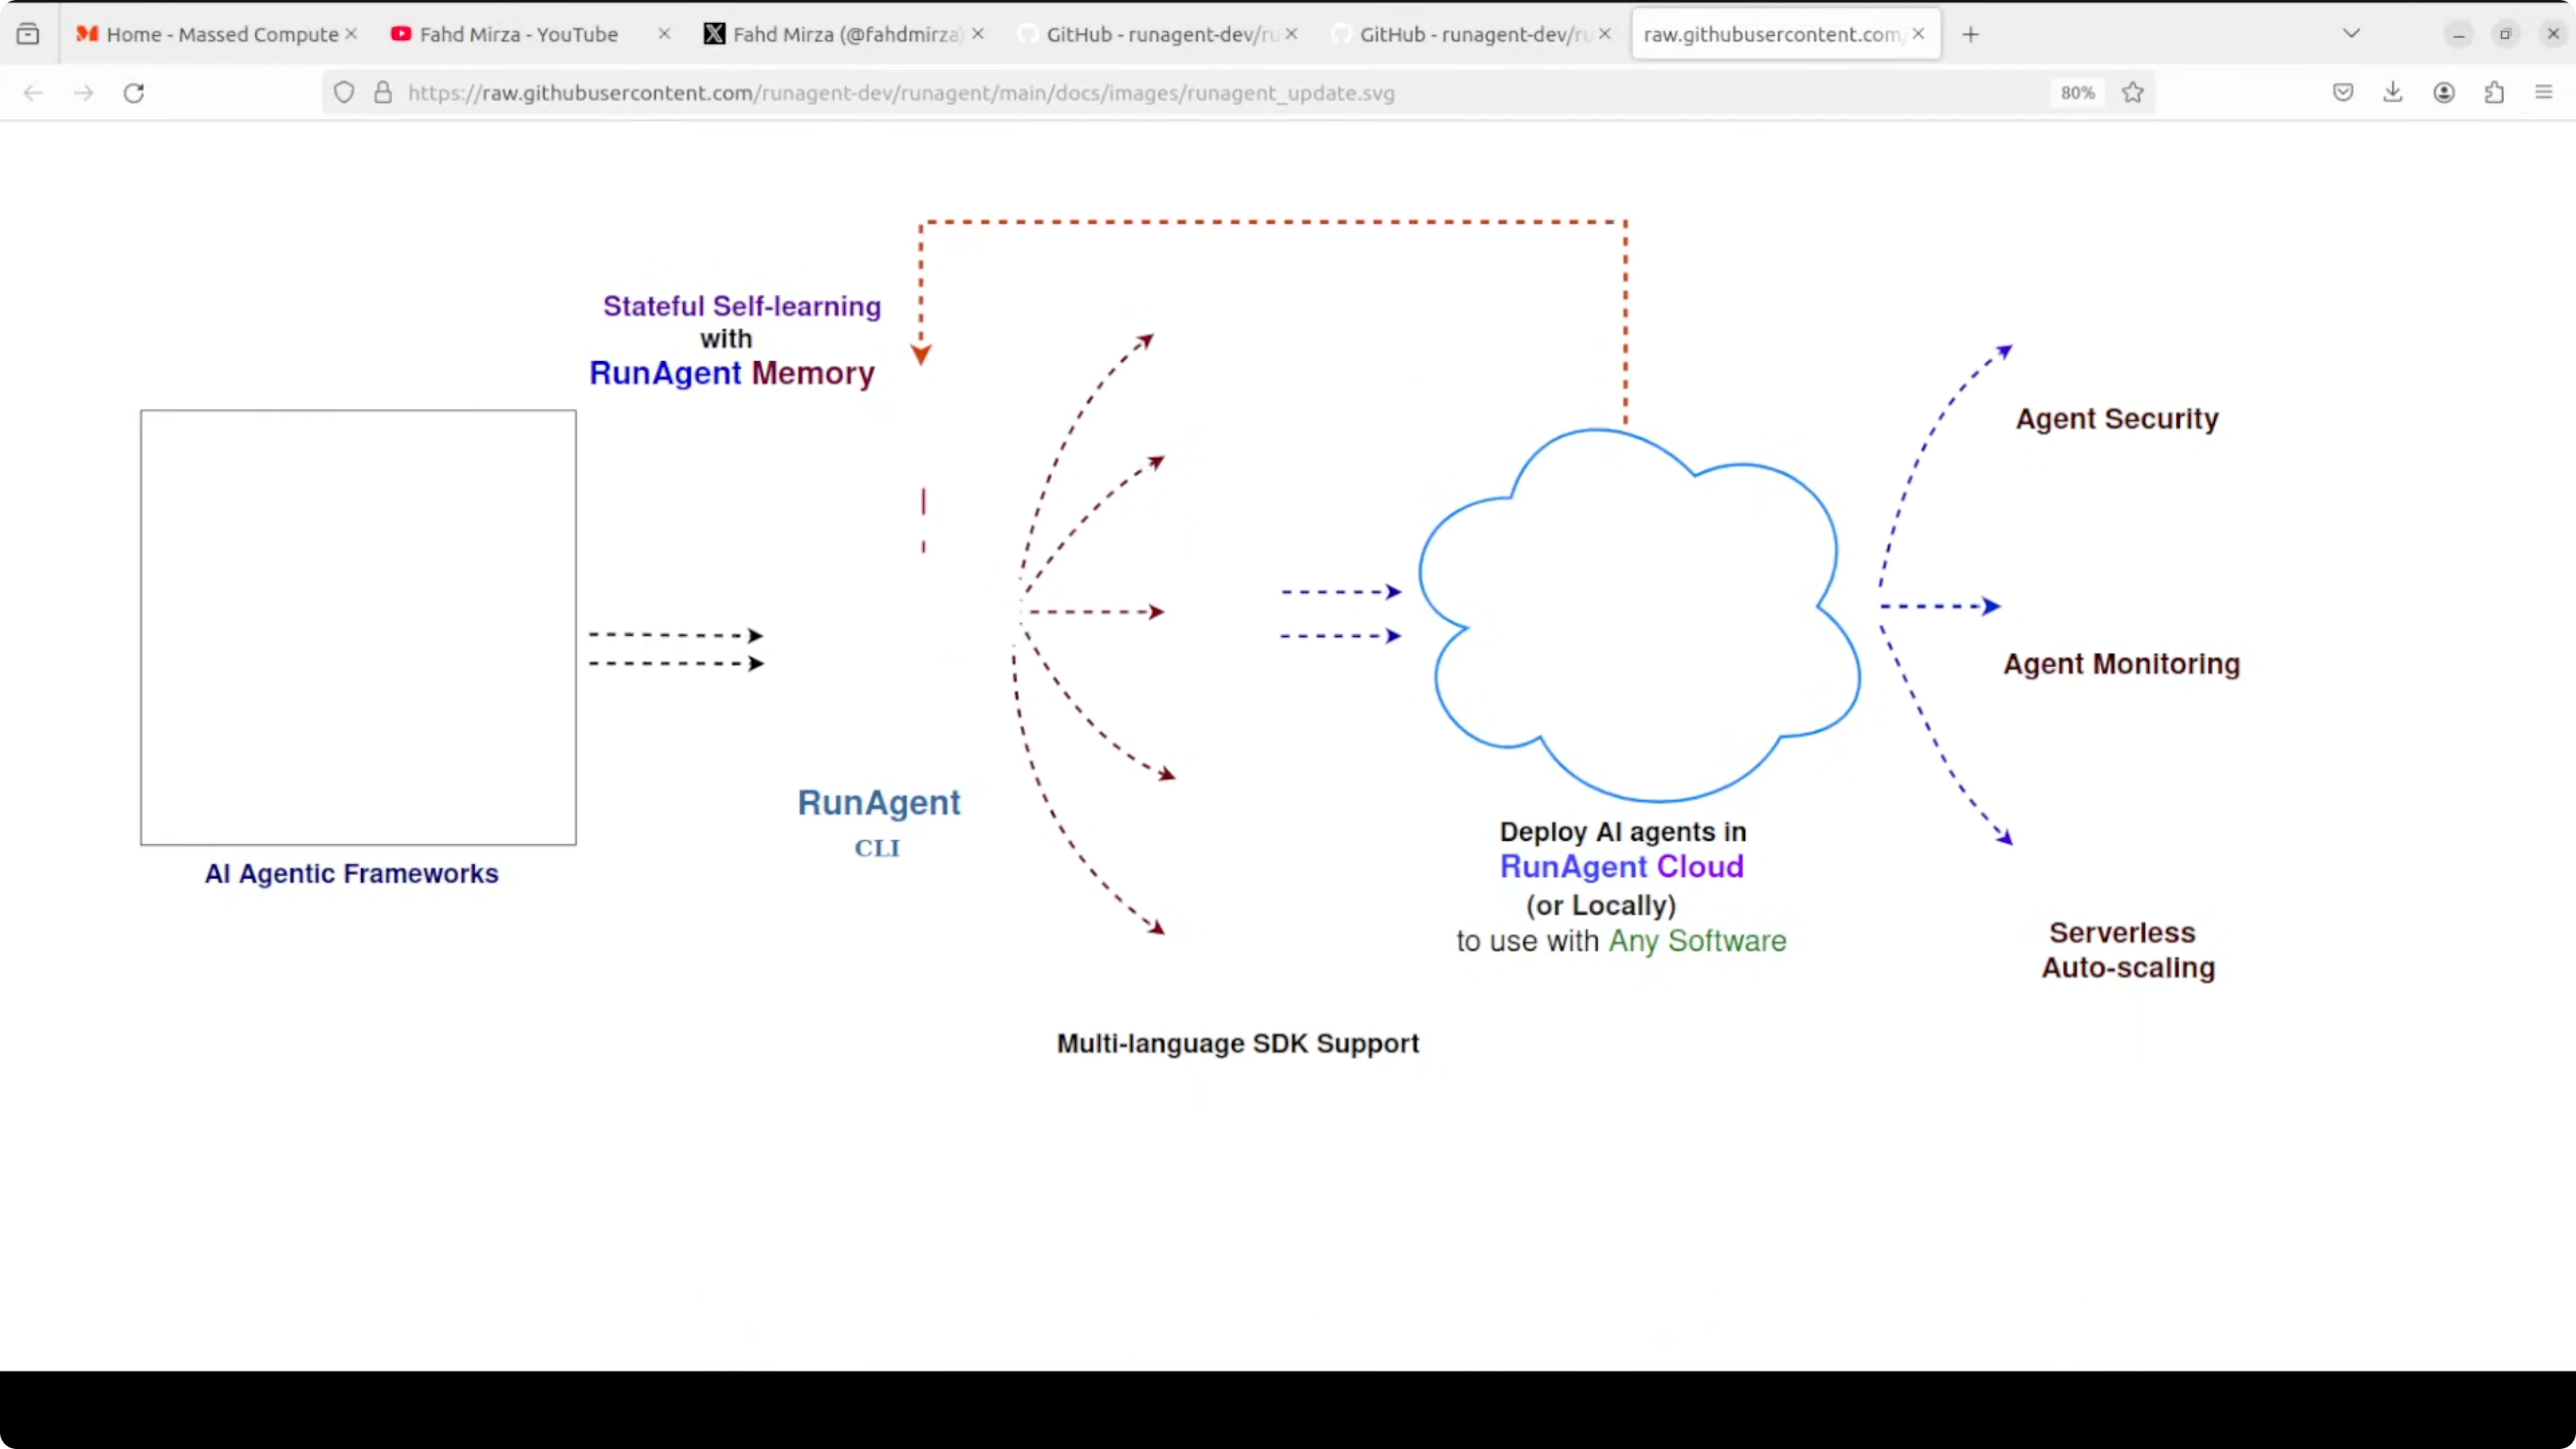Screen dimensions: 2576x1449
Task: Open the Firefox account icon
Action: (x=2444, y=93)
